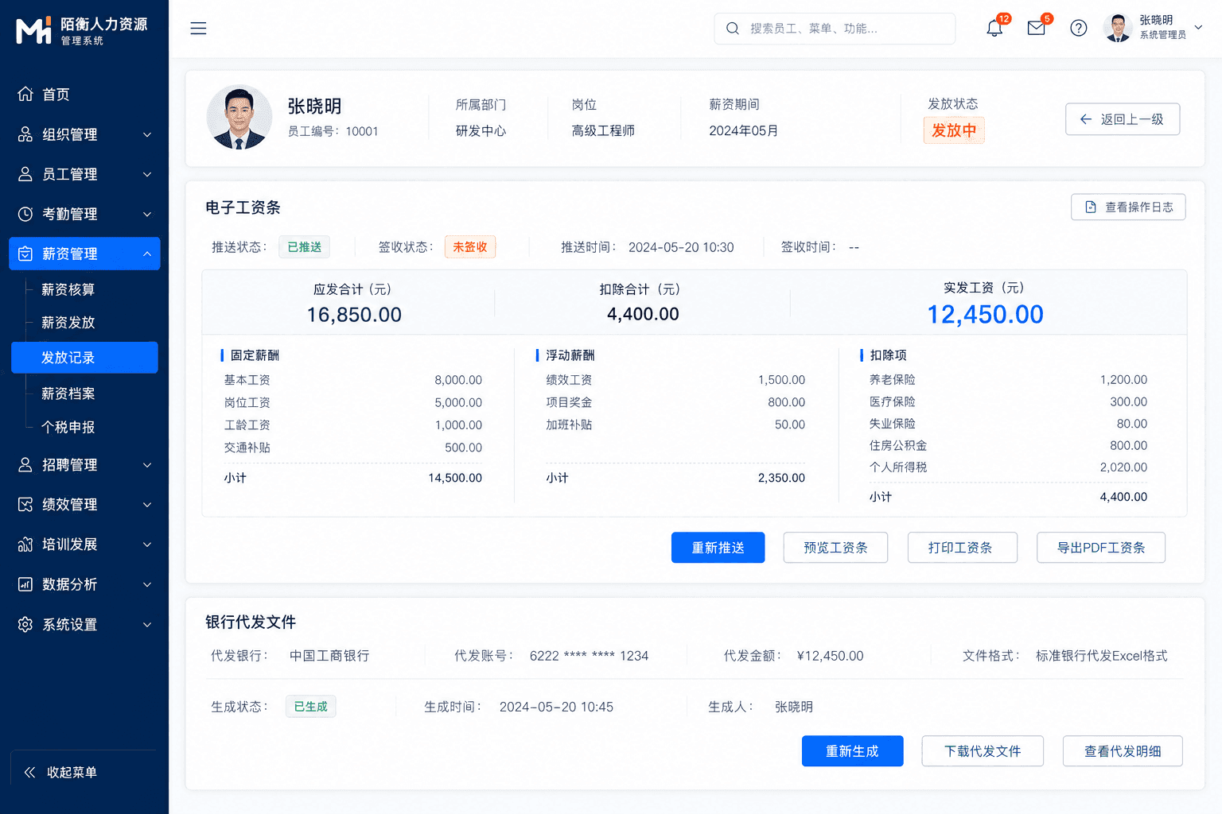Click the 预览工资条 button

coord(835,548)
